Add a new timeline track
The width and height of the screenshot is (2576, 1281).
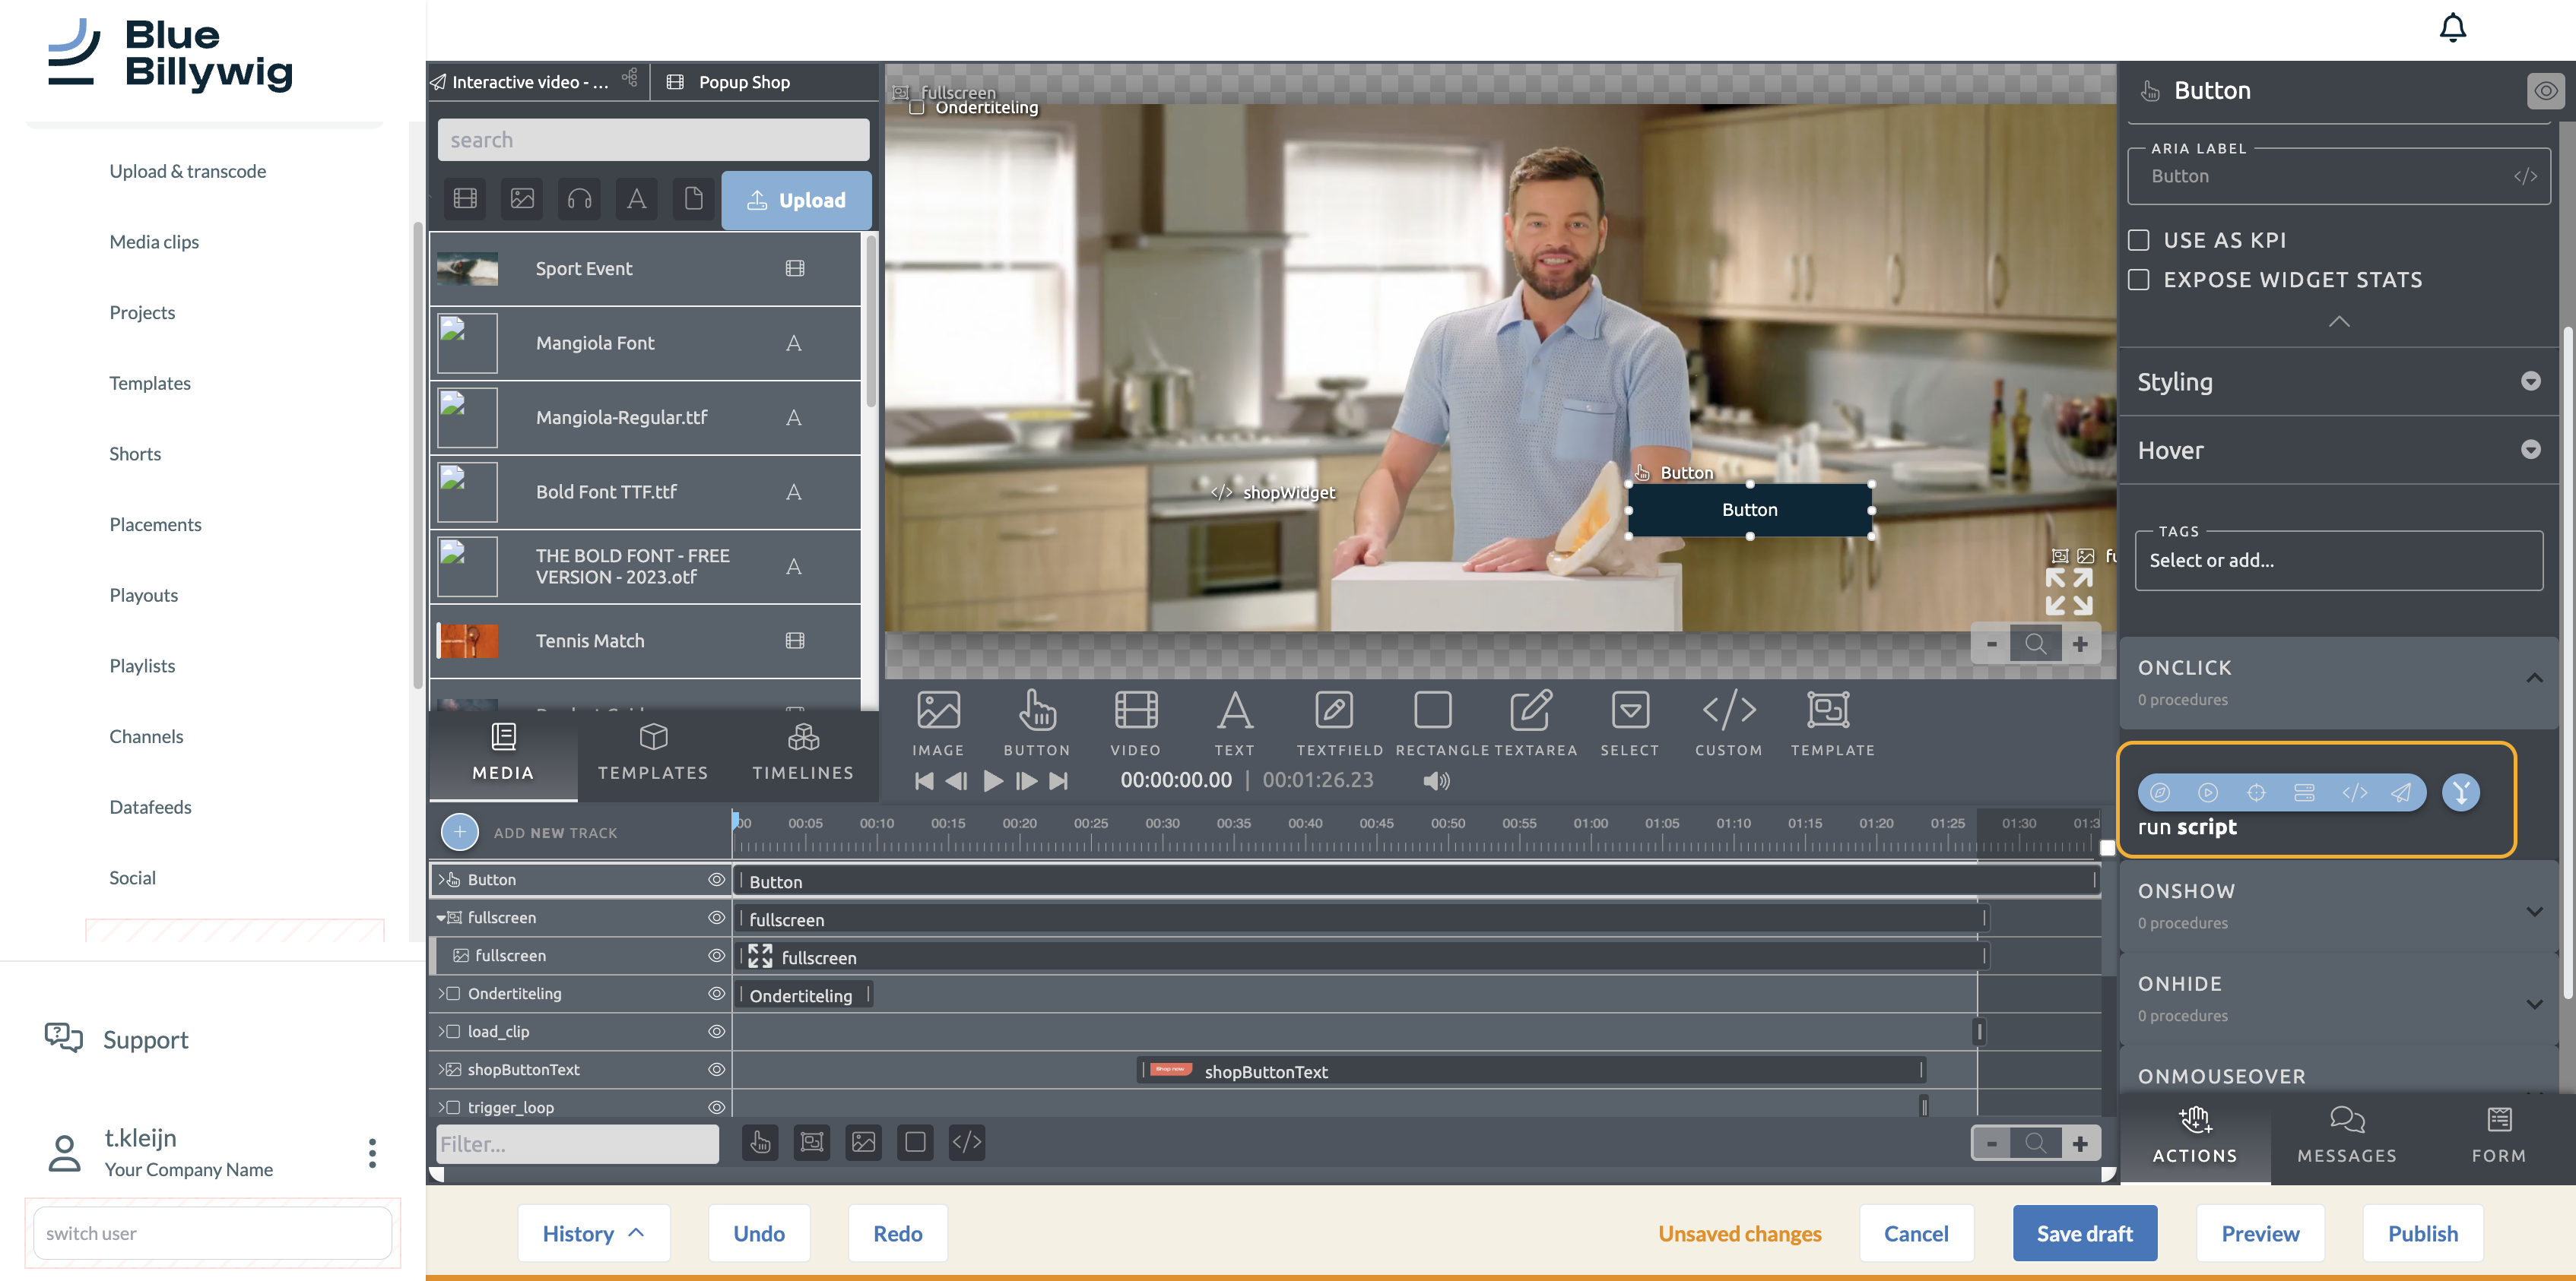point(459,833)
